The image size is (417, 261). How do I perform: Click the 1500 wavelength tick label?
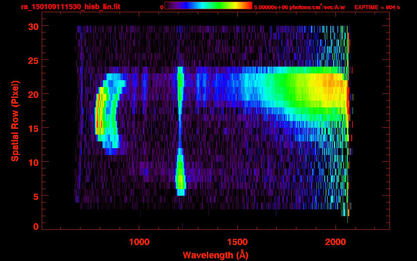pyautogui.click(x=237, y=242)
